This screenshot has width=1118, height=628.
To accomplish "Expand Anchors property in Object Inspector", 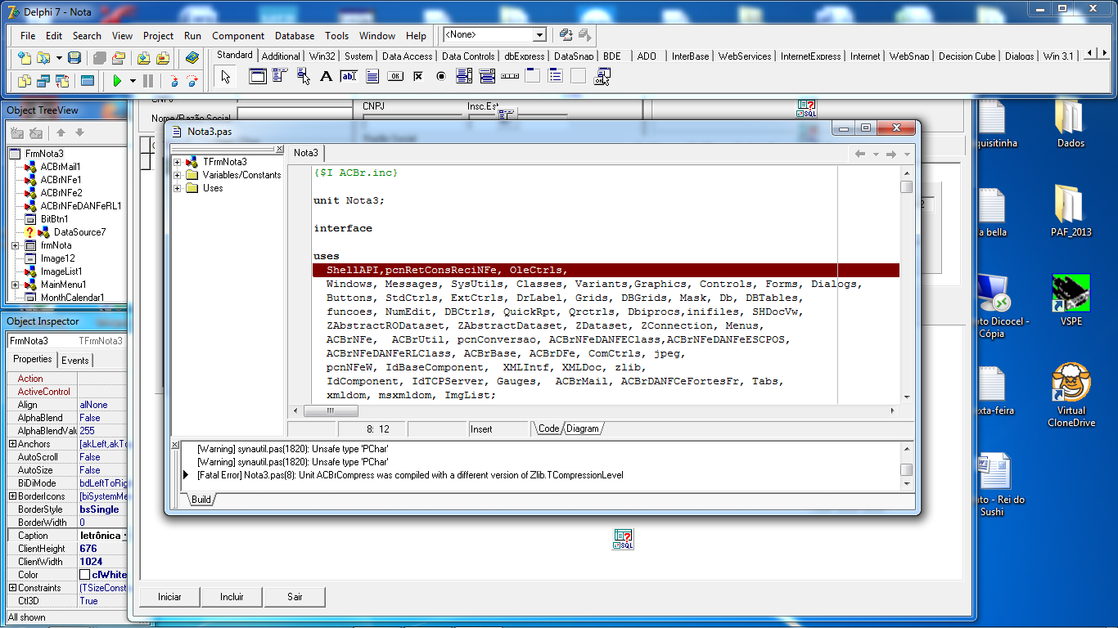I will (x=12, y=444).
